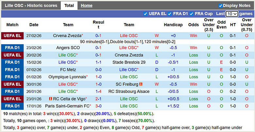Screen dimensions: 255x132
Task: Open Stade Brestois 29 team page
Action: click(x=129, y=62)
